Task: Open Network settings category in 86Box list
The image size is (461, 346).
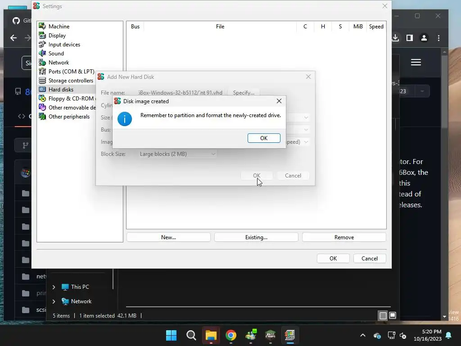Action: [x=59, y=62]
